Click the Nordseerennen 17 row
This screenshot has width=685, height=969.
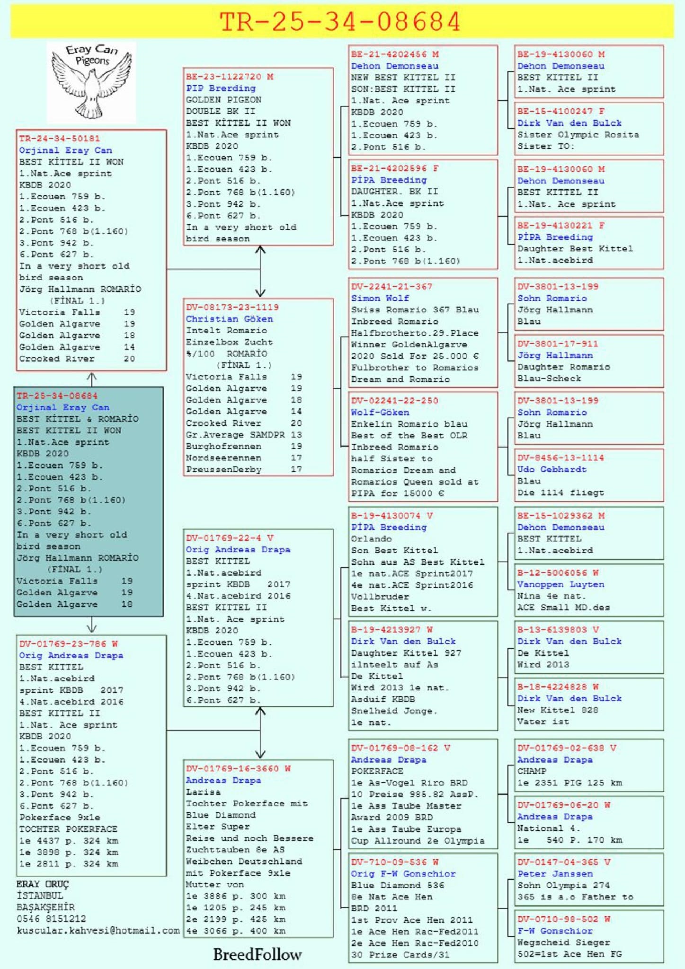(x=244, y=458)
